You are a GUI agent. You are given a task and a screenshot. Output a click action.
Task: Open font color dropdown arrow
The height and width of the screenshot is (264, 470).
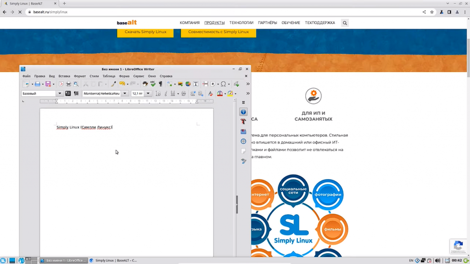[225, 94]
